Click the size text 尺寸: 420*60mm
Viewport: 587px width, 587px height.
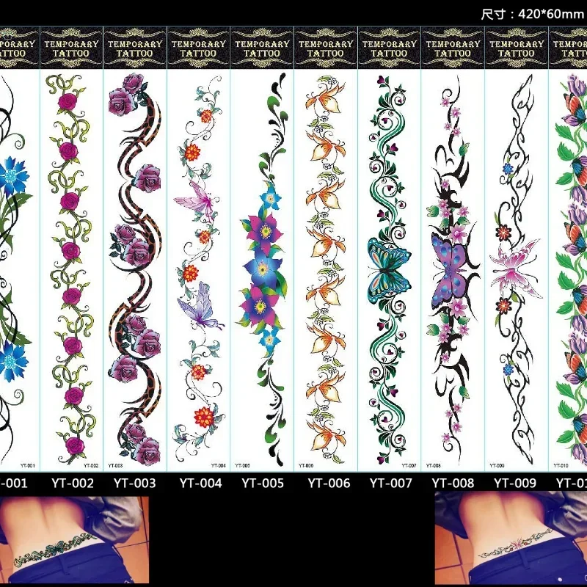click(533, 14)
